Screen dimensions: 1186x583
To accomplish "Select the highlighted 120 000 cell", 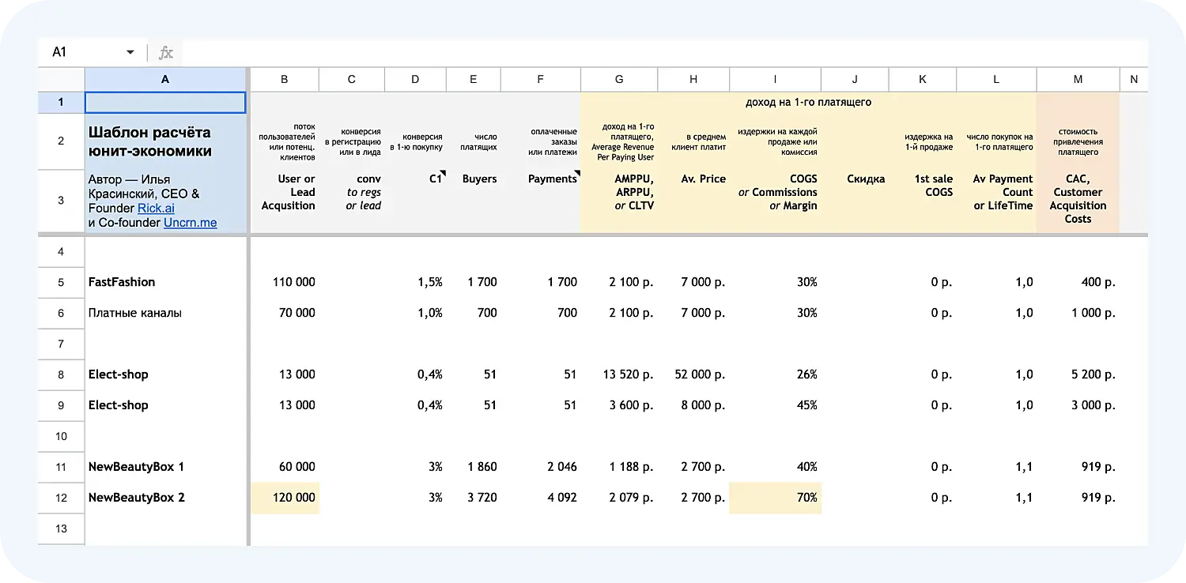I will (x=285, y=498).
